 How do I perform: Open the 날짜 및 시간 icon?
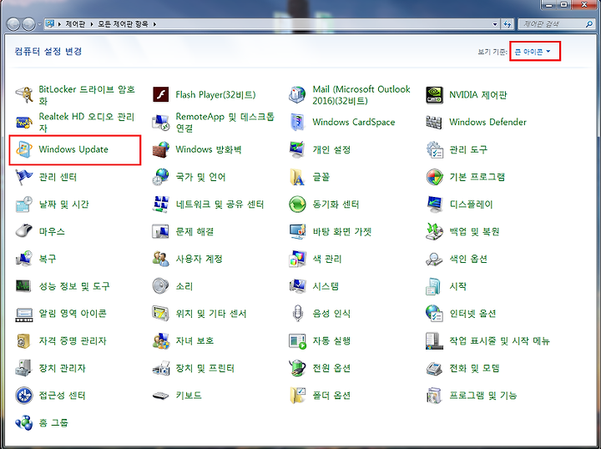24,204
